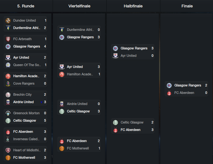Open FC Aberdeen link in Finale

(184, 93)
